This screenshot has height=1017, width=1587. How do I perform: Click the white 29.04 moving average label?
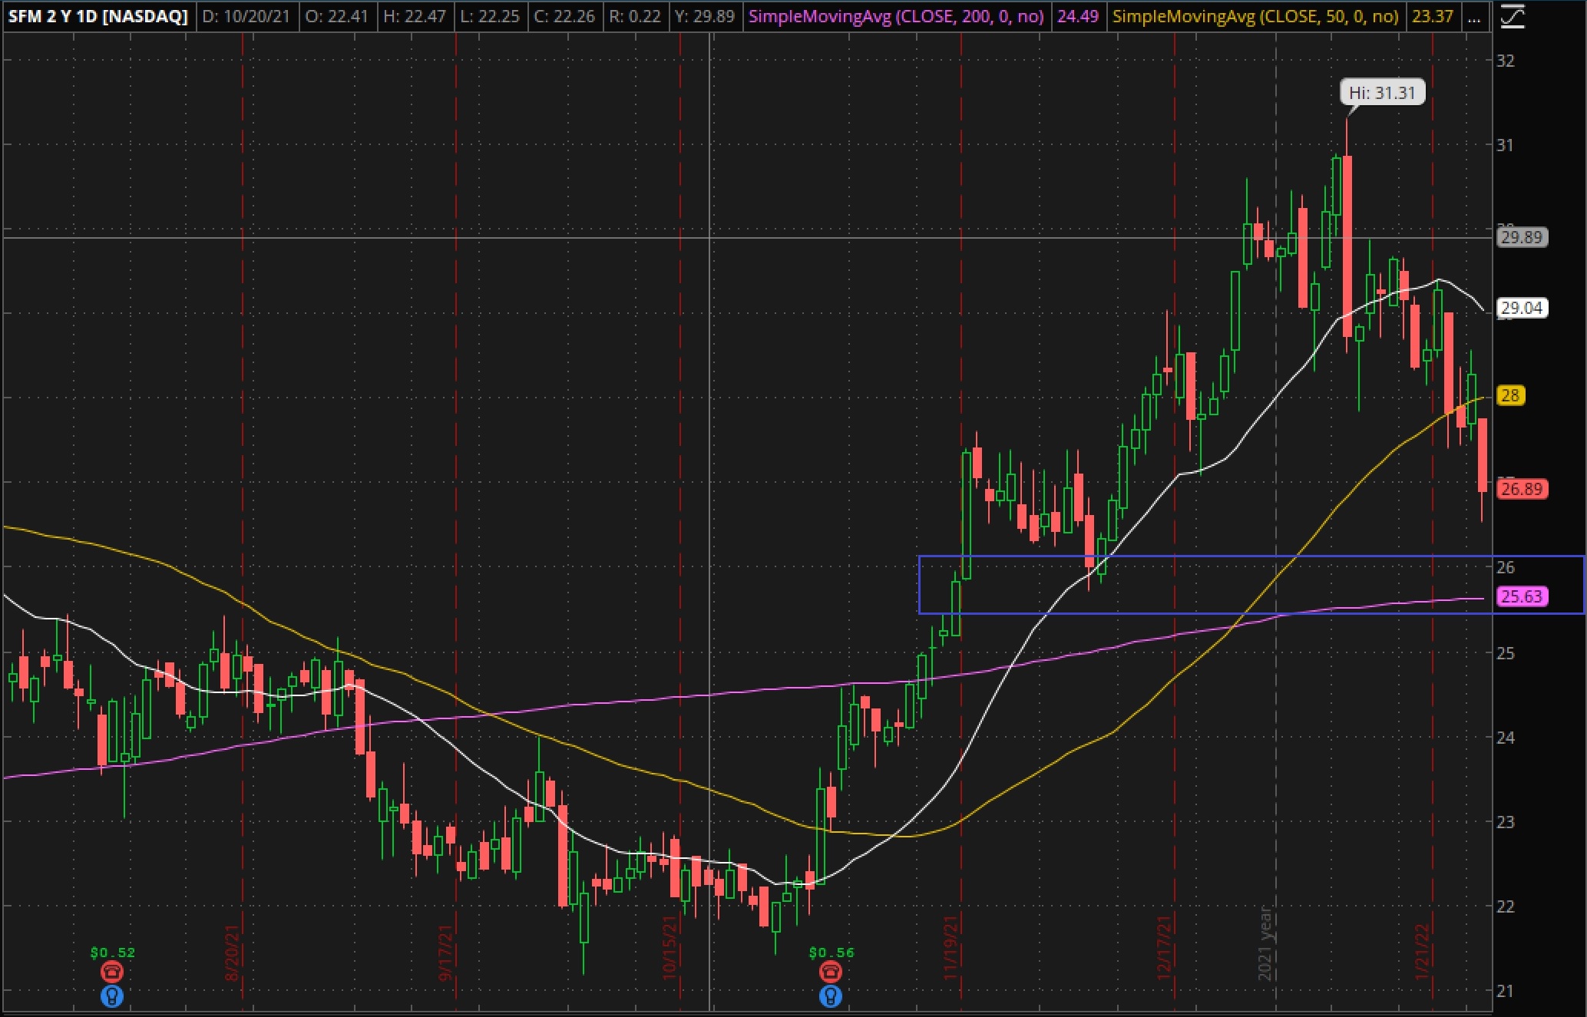pos(1522,308)
